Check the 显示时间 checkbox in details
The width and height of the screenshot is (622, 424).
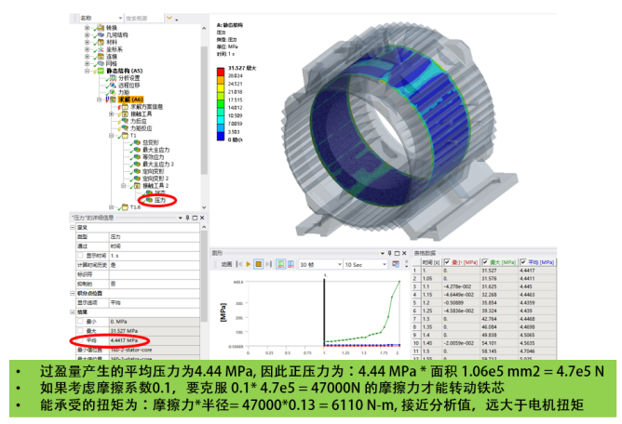pyautogui.click(x=80, y=256)
